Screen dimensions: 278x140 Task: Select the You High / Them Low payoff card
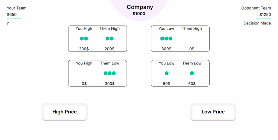[98, 73]
